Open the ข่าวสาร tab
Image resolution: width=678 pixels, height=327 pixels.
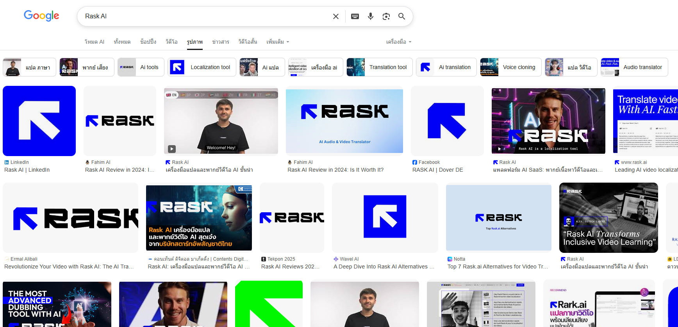221,42
